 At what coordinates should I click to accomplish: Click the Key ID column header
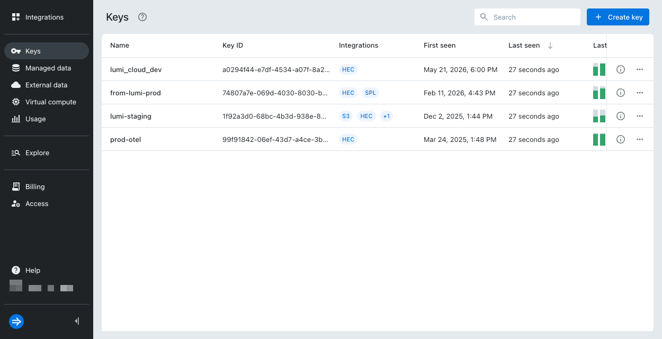pos(232,46)
